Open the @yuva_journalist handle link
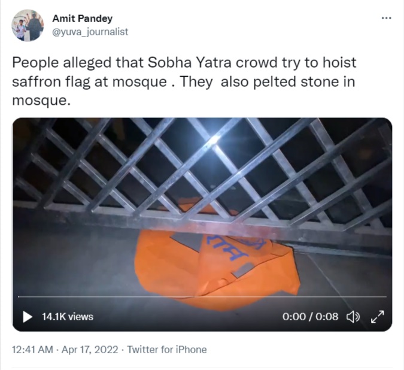 (90, 32)
